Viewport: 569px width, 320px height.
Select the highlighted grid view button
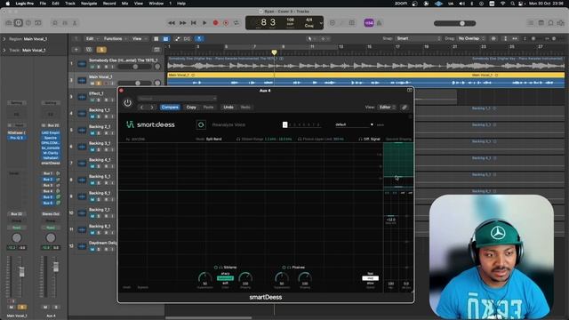click(x=166, y=39)
